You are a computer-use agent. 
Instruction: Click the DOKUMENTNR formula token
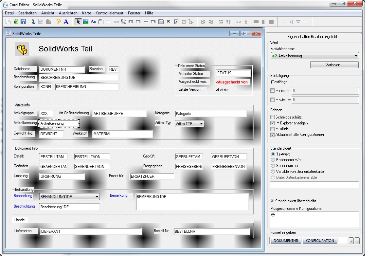[x=286, y=241]
